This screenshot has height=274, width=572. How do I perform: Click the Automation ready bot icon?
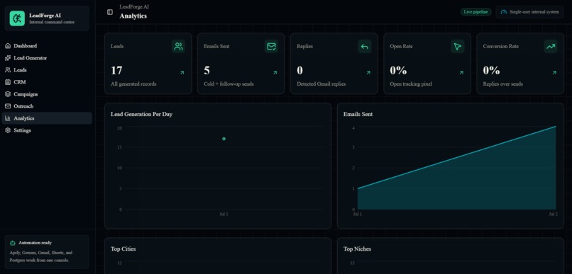click(x=12, y=243)
